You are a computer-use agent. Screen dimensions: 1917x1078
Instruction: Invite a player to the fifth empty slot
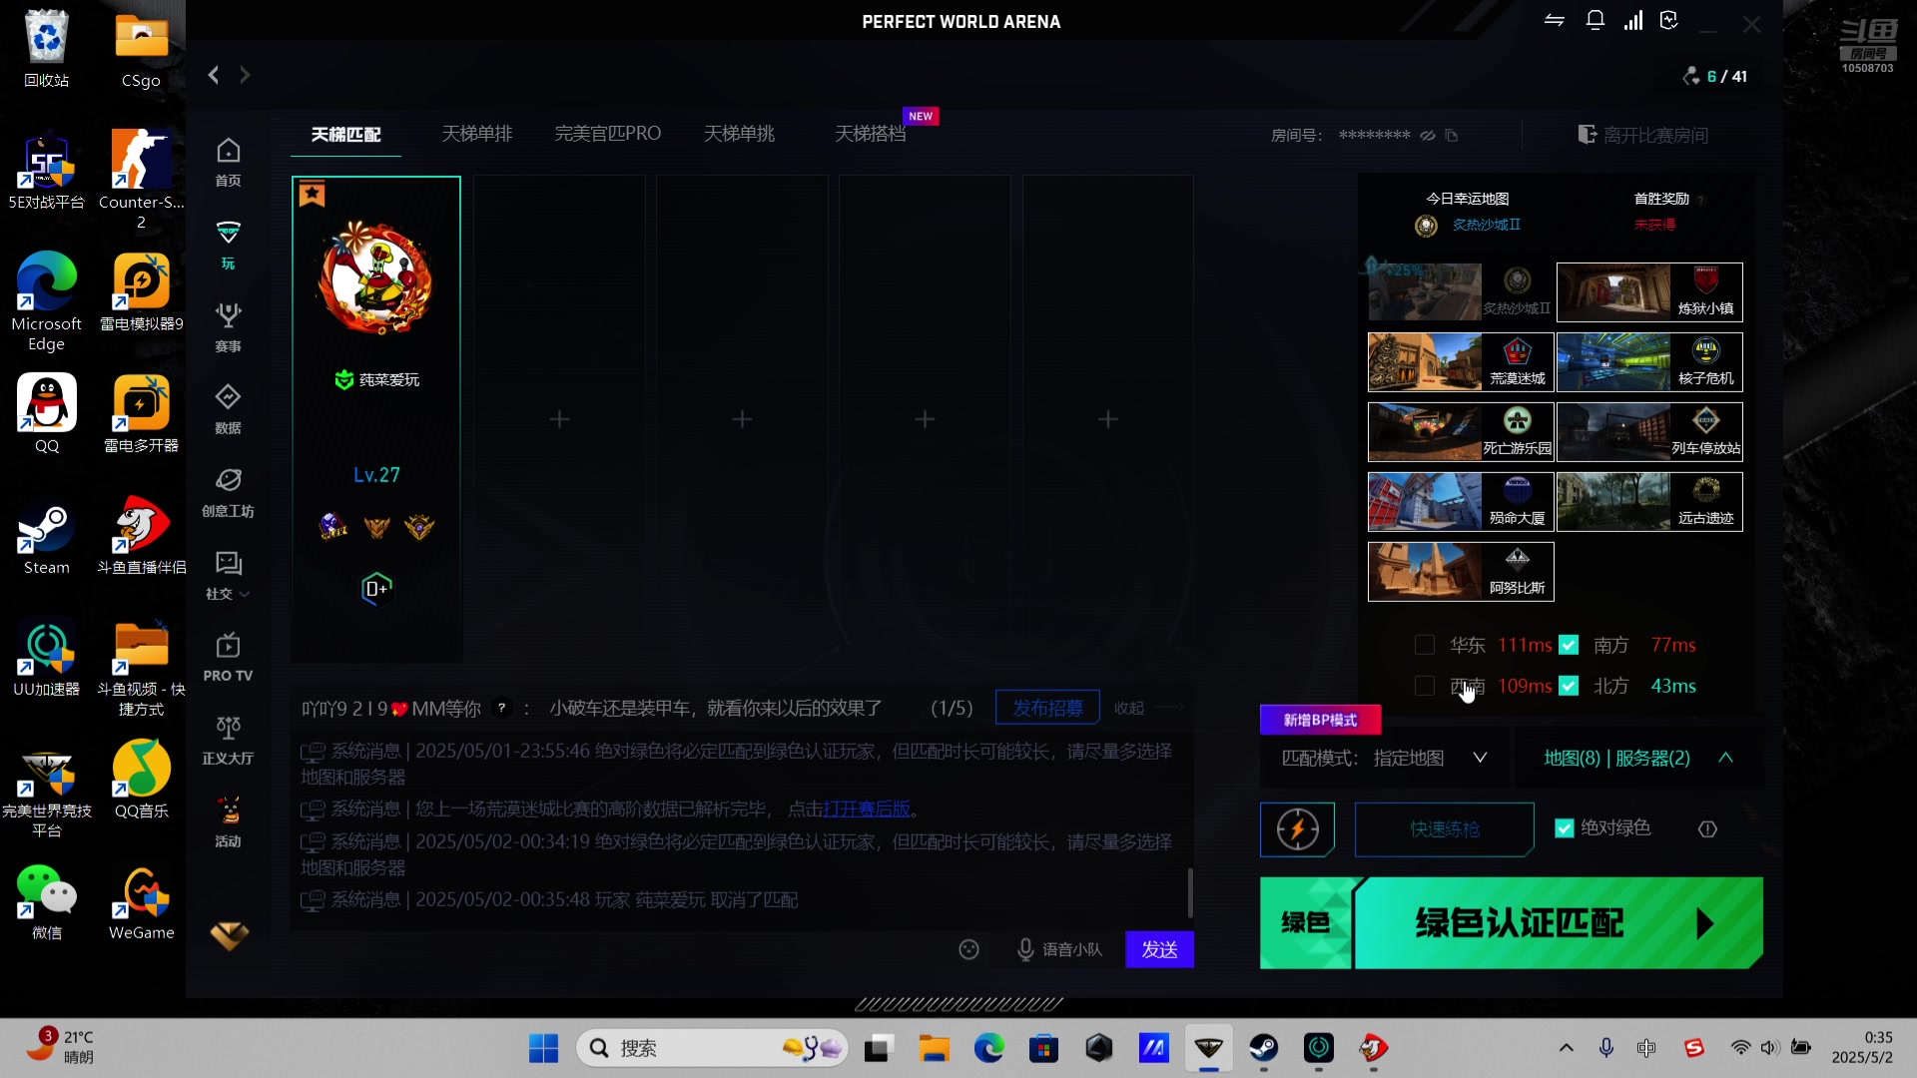tap(1107, 419)
